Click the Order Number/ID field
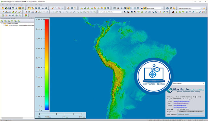The height and width of the screenshot is (121, 208). [x=191, y=114]
